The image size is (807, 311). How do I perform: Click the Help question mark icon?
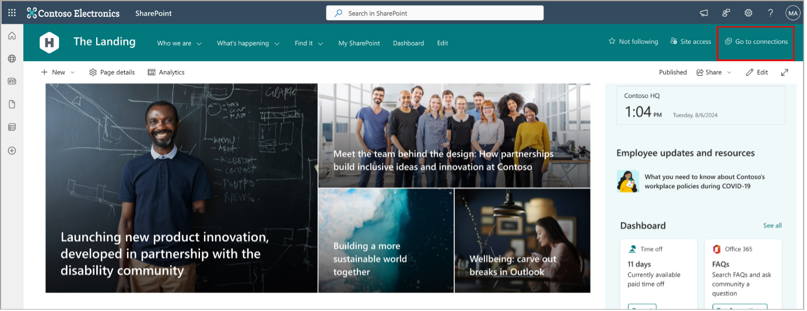coord(770,13)
